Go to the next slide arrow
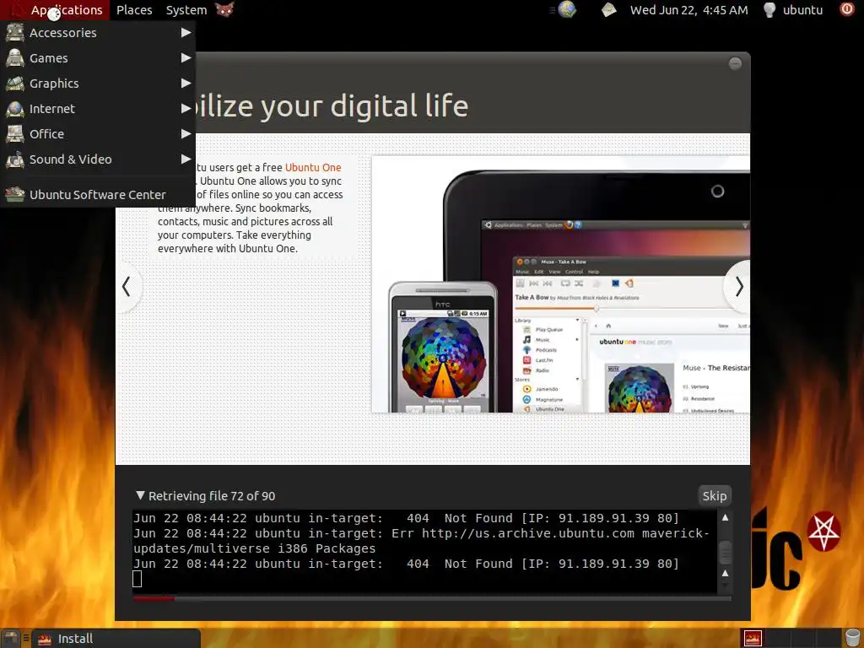 coord(738,287)
